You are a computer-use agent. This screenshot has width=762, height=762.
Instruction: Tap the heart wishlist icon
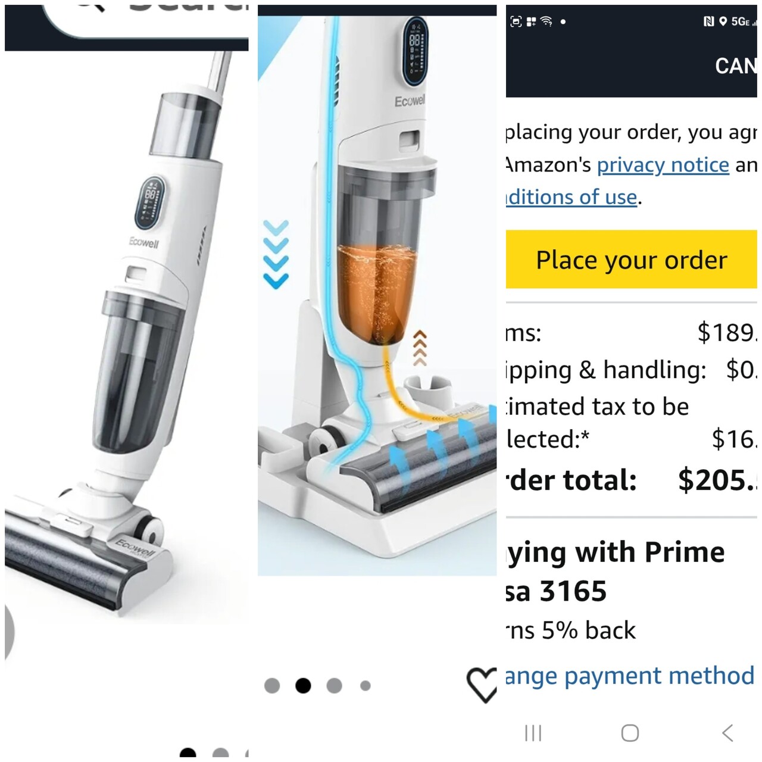[x=482, y=685]
